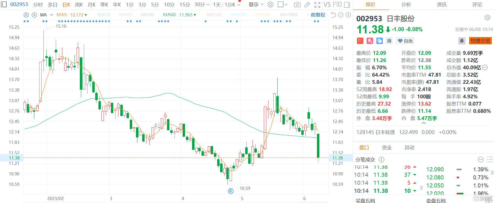Click the pink lightning badge icon

(370, 41)
